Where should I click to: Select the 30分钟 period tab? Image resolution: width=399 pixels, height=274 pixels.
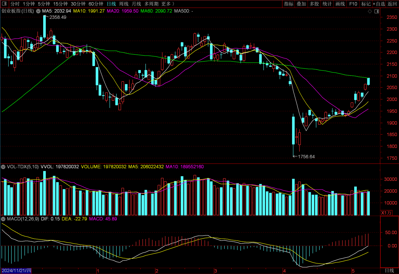78,4
